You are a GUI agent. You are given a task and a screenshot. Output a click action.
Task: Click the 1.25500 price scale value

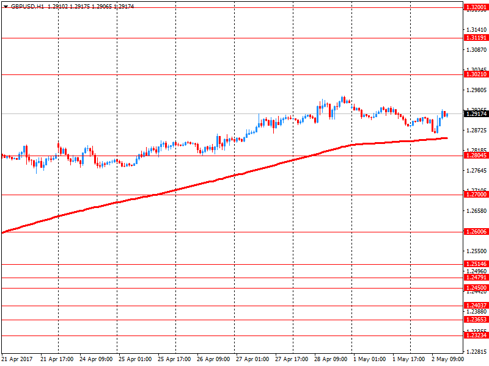[x=477, y=251]
